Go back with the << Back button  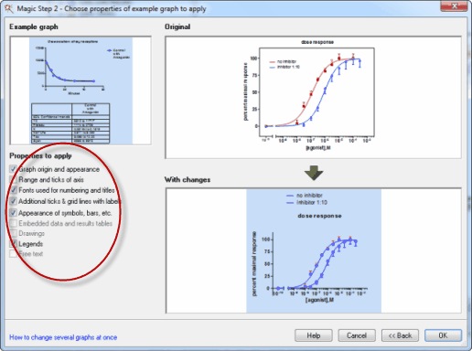coord(400,335)
